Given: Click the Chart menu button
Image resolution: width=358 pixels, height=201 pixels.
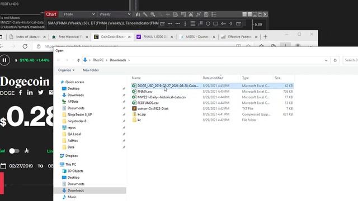Looking at the screenshot, I should [51, 14].
